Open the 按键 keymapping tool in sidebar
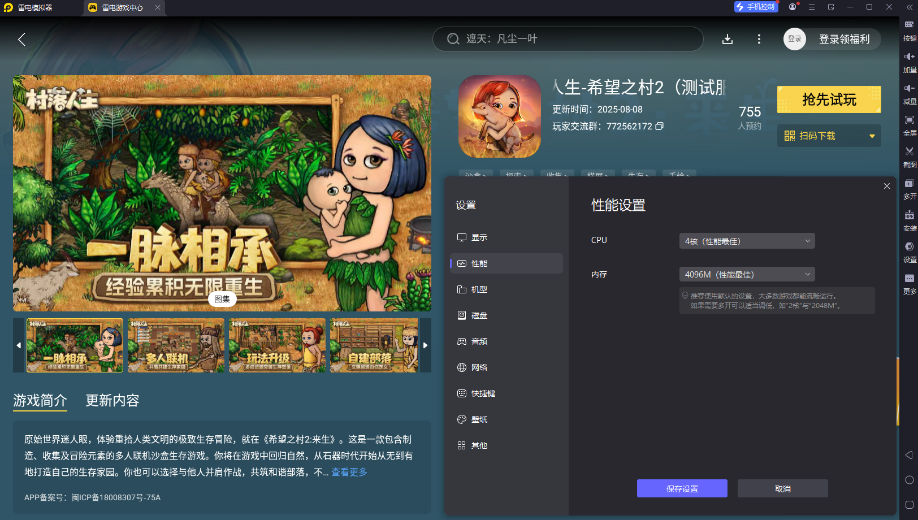This screenshot has height=520, width=918. (x=910, y=31)
